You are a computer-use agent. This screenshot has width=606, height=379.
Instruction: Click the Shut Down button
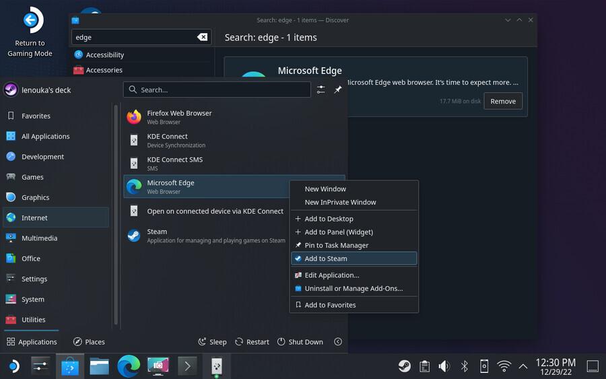pyautogui.click(x=300, y=341)
